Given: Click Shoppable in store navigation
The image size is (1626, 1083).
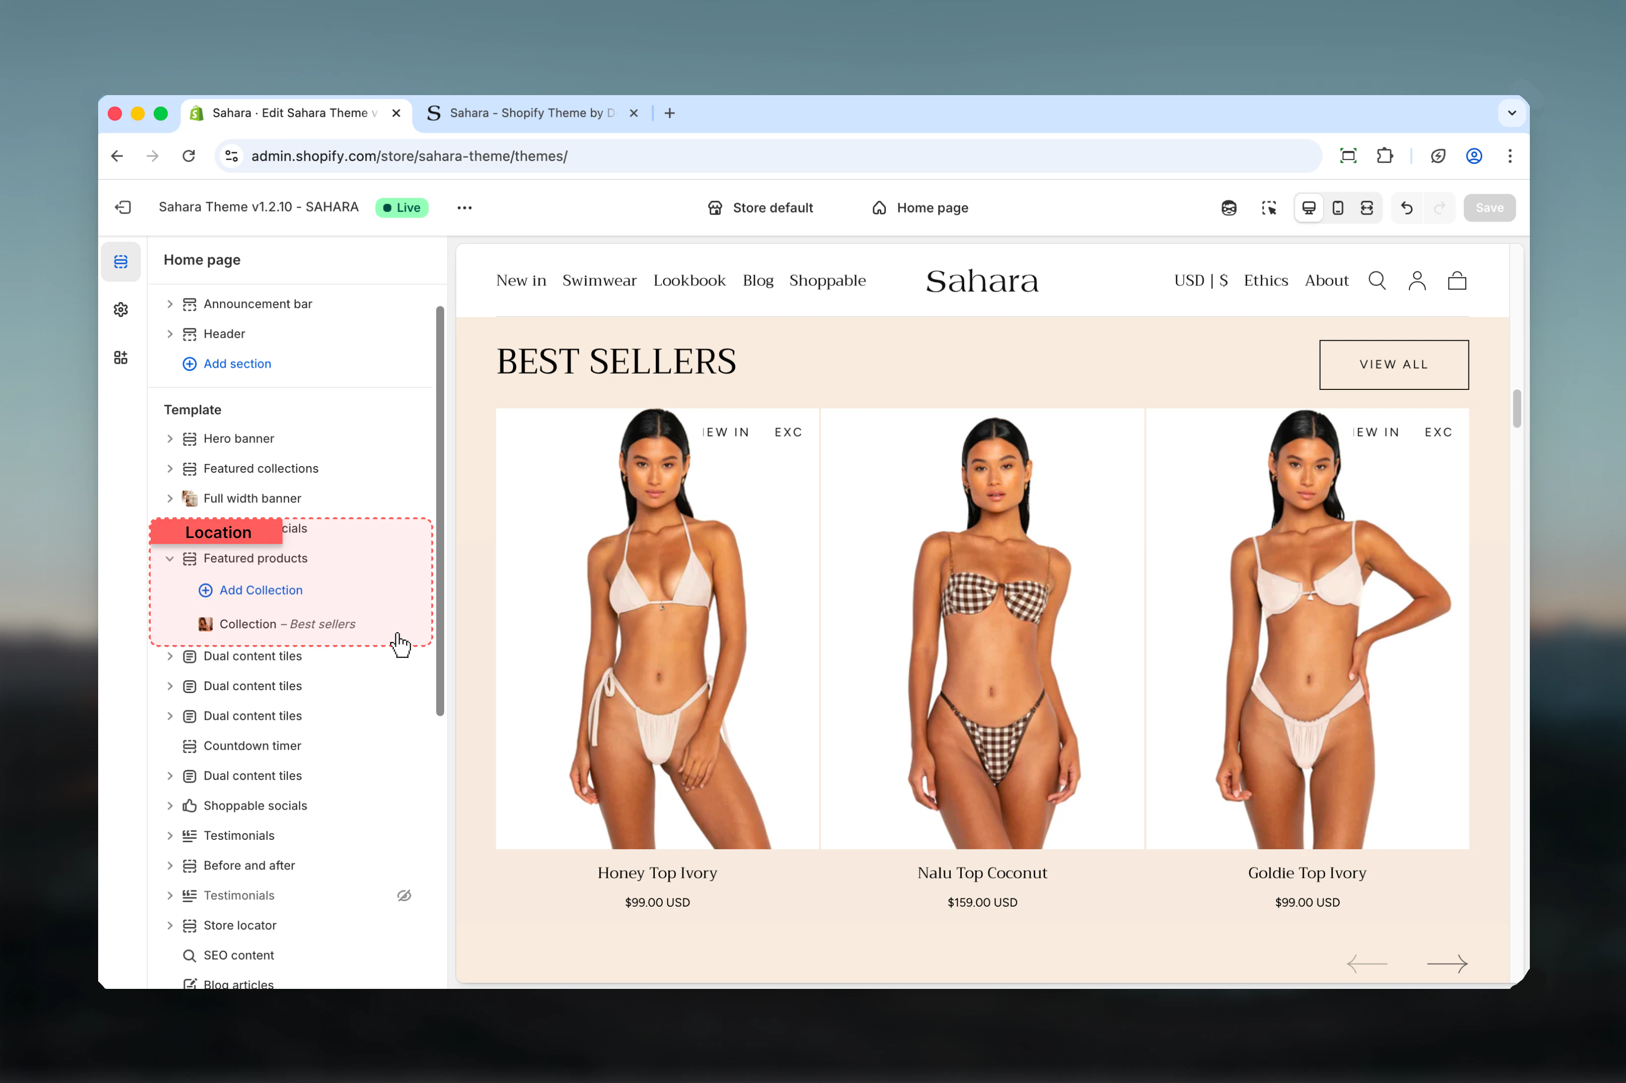Looking at the screenshot, I should [827, 280].
